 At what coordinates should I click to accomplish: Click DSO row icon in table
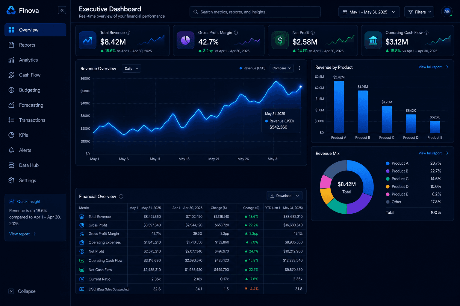click(x=82, y=289)
